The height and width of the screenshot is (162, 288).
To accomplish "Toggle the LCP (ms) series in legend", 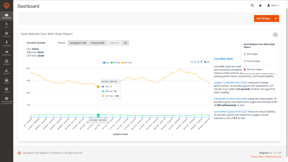I will [x=127, y=63].
